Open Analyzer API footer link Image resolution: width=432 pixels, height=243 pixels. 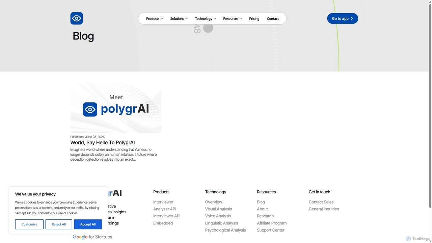(x=165, y=209)
